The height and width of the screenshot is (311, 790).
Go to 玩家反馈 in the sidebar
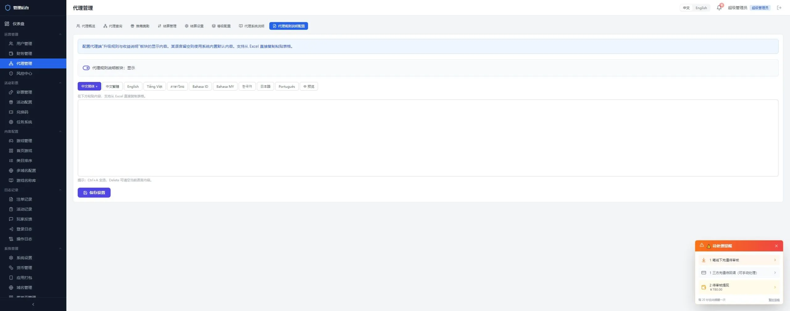pos(33,219)
